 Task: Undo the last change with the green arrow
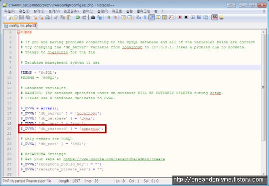tap(78, 17)
